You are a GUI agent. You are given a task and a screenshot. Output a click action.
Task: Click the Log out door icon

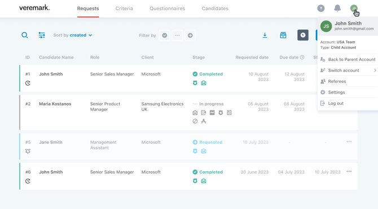tap(323, 103)
